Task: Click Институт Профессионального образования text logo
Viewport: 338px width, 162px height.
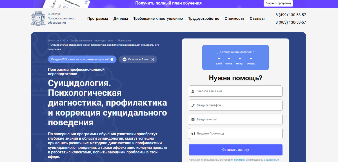Action: click(x=62, y=18)
